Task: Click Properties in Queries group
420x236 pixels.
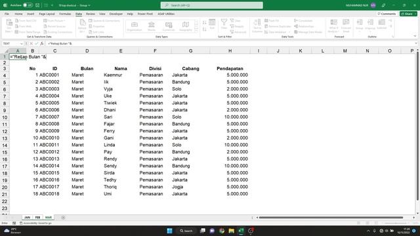Action: click(96, 26)
